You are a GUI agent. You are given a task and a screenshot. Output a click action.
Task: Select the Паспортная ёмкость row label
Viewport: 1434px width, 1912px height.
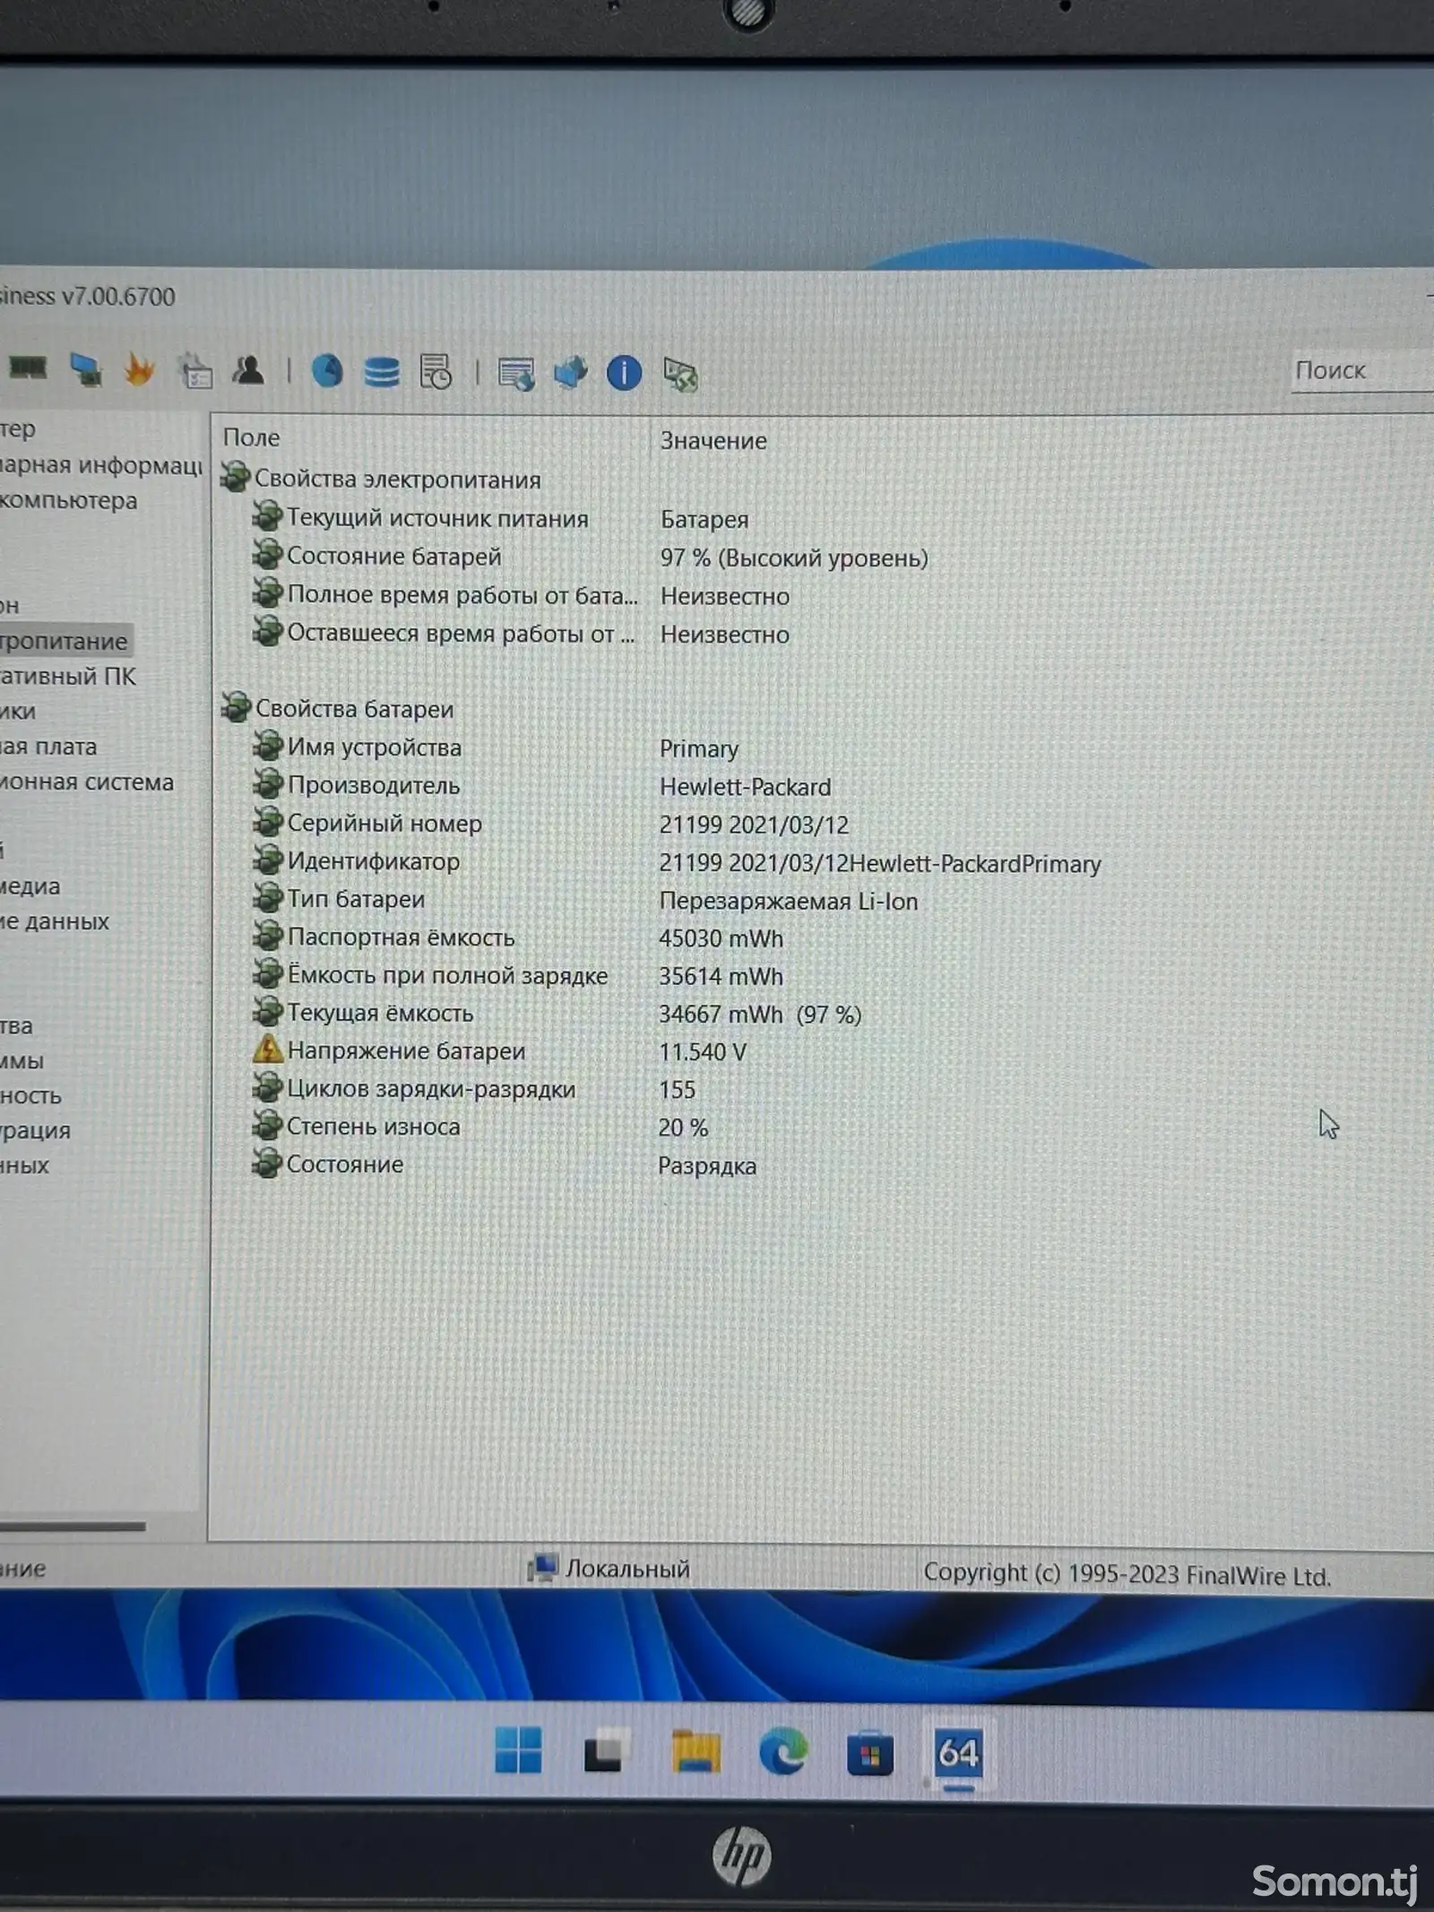click(x=401, y=937)
